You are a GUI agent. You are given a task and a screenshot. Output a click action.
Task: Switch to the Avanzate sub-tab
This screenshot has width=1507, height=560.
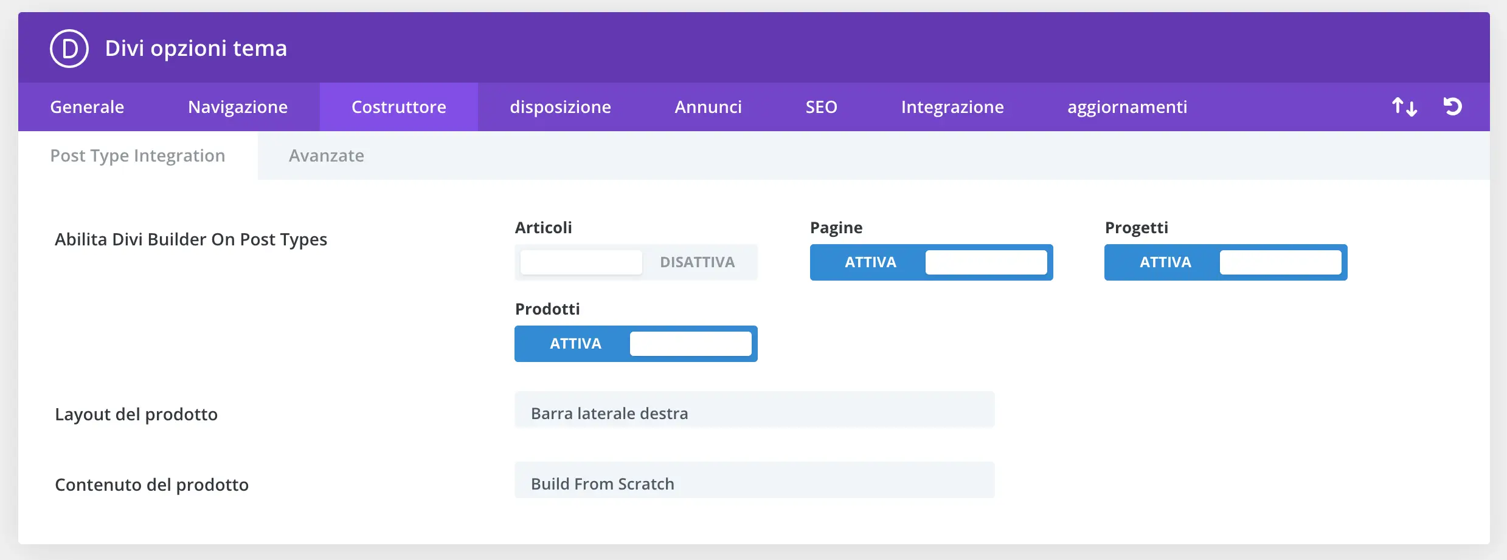(x=327, y=155)
